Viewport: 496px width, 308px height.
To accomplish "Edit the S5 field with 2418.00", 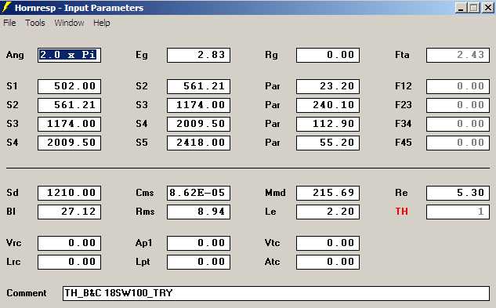I will (x=198, y=143).
